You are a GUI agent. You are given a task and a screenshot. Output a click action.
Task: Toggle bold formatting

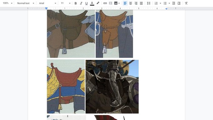[76, 3]
